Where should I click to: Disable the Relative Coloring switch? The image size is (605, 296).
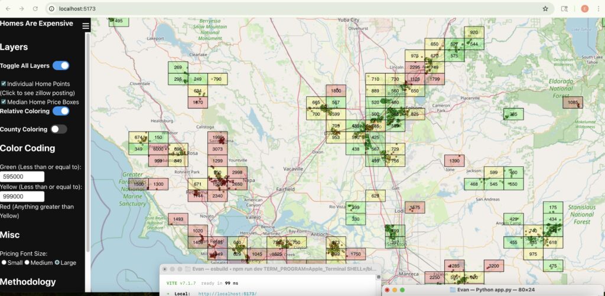pos(61,111)
